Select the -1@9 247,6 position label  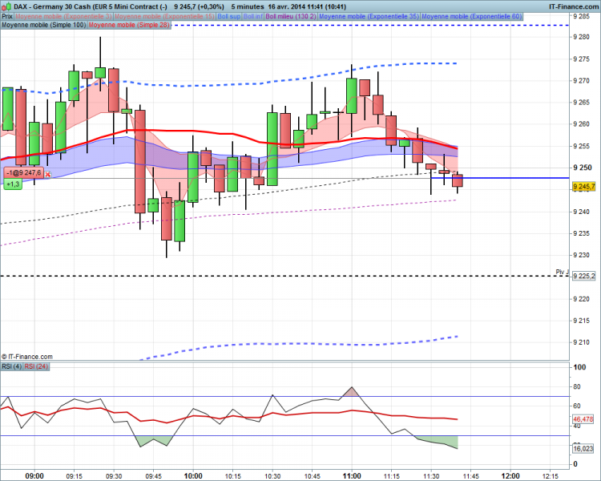click(24, 173)
